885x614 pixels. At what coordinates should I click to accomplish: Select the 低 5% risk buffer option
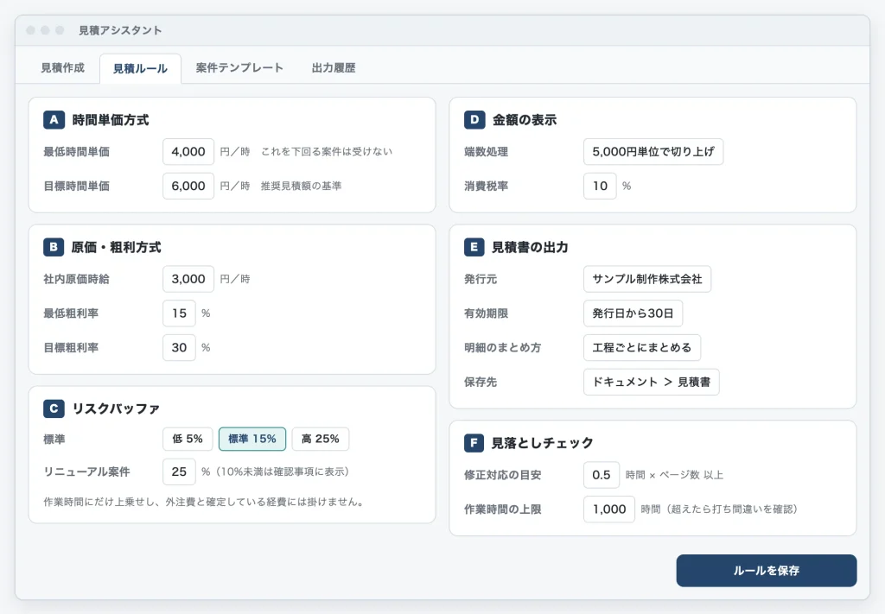(x=188, y=440)
